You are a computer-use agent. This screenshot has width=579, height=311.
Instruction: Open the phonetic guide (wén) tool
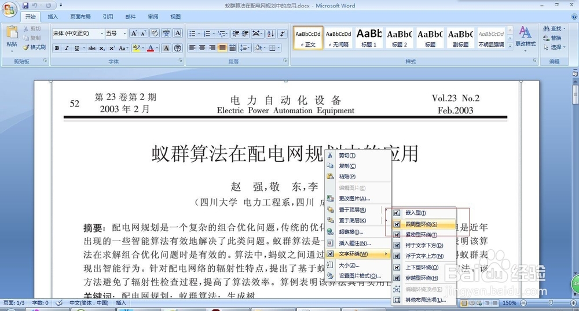[x=166, y=33]
